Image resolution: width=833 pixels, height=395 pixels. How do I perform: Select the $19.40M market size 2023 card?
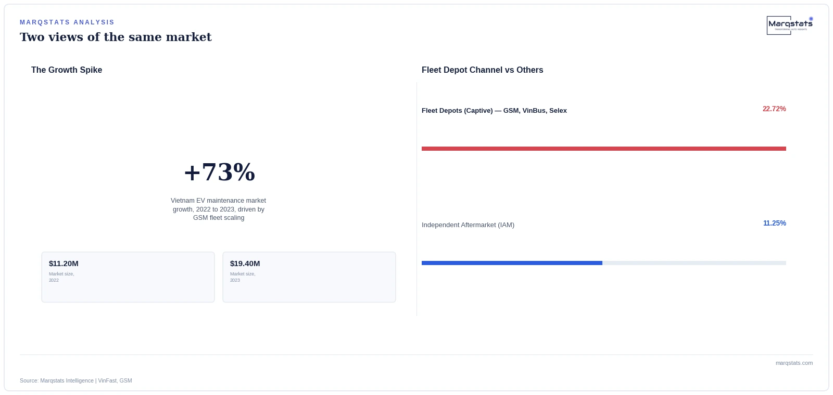[309, 277]
